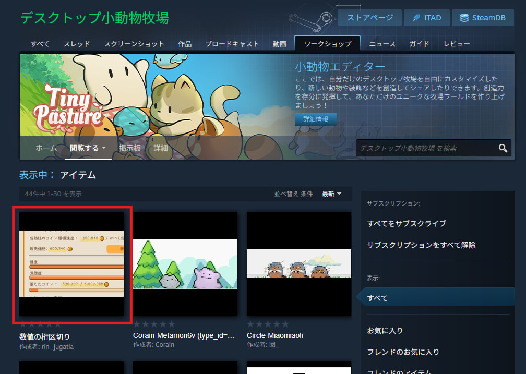Switch to the スクリーンショット tab
This screenshot has width=526, height=374.
(x=134, y=44)
